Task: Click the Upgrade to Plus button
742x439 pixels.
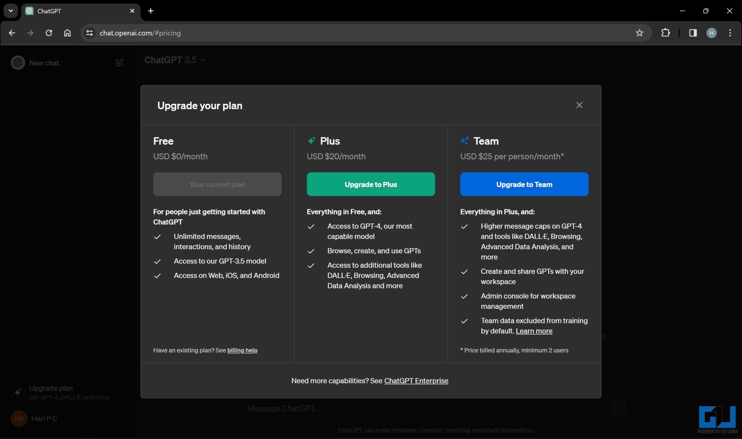Action: click(371, 184)
